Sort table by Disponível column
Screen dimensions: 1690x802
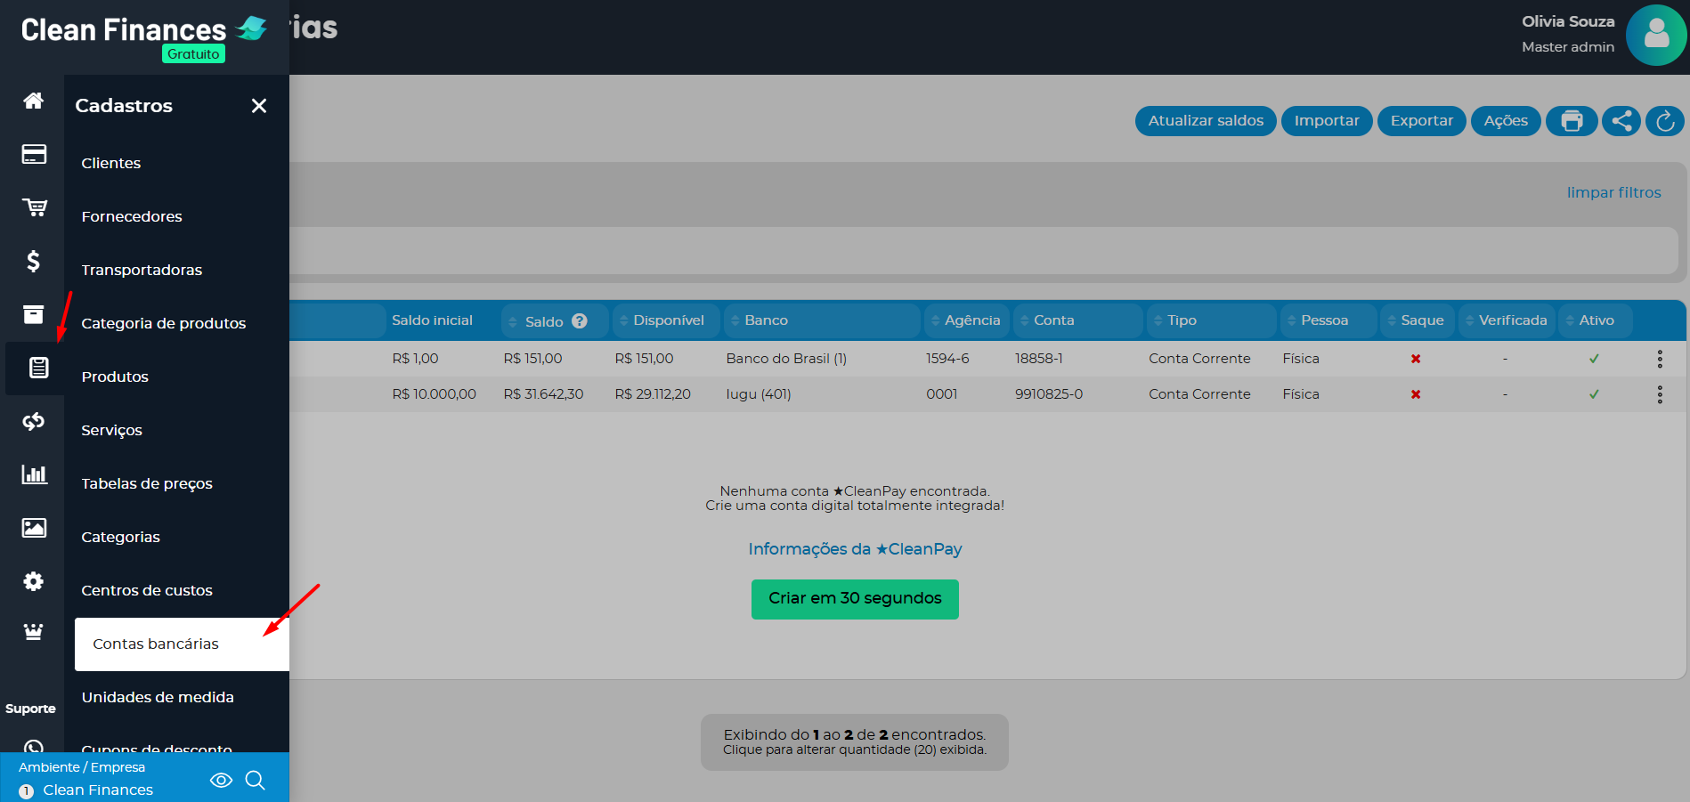click(667, 320)
